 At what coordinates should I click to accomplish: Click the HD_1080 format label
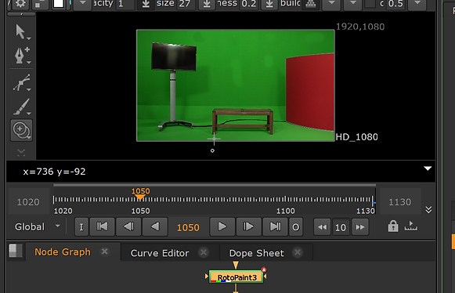tap(356, 137)
